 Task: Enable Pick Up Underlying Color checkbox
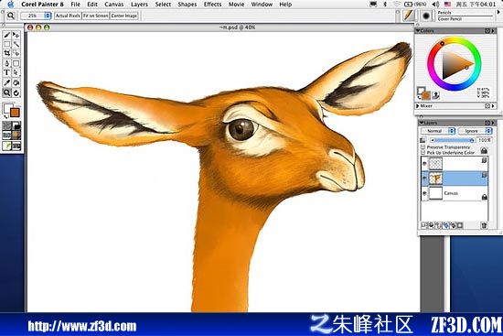click(423, 152)
